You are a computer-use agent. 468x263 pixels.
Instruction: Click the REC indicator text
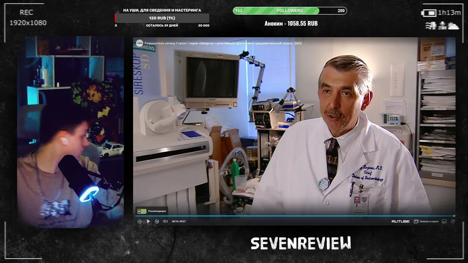coord(26,12)
